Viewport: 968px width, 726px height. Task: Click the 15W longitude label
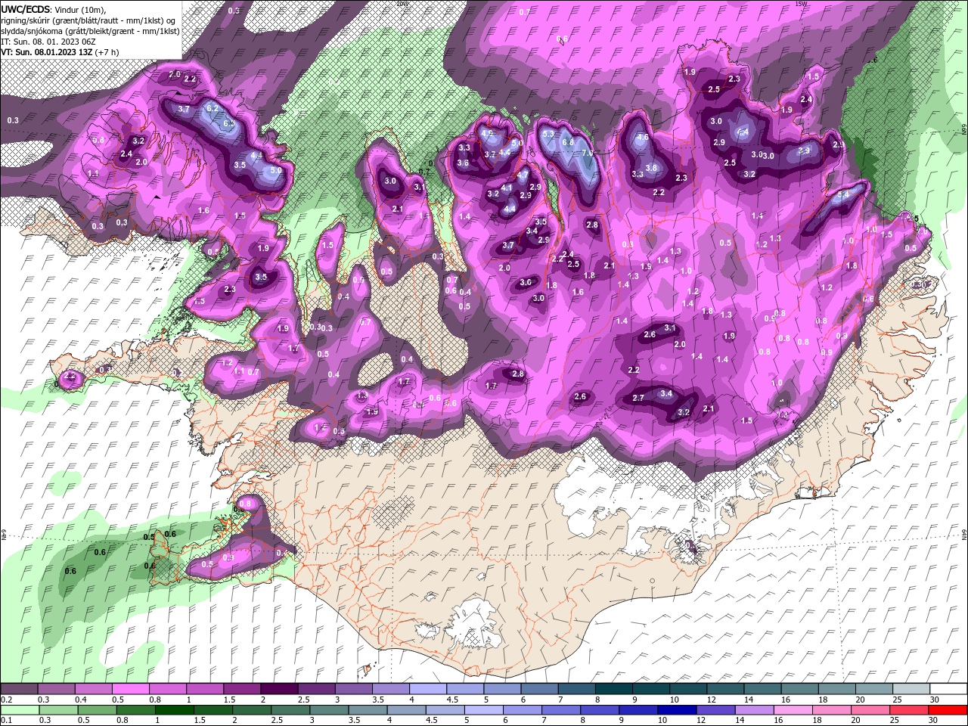(801, 4)
